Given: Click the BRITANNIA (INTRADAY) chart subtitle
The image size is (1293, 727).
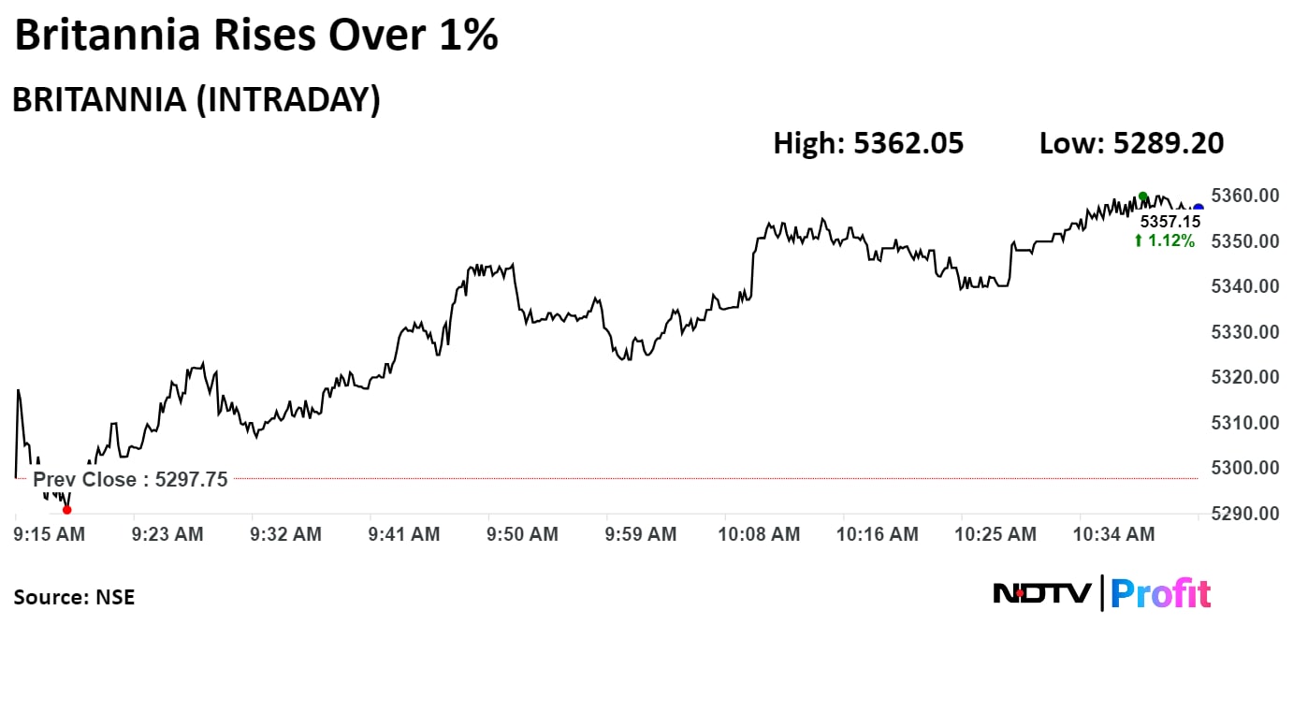Looking at the screenshot, I should 196,100.
